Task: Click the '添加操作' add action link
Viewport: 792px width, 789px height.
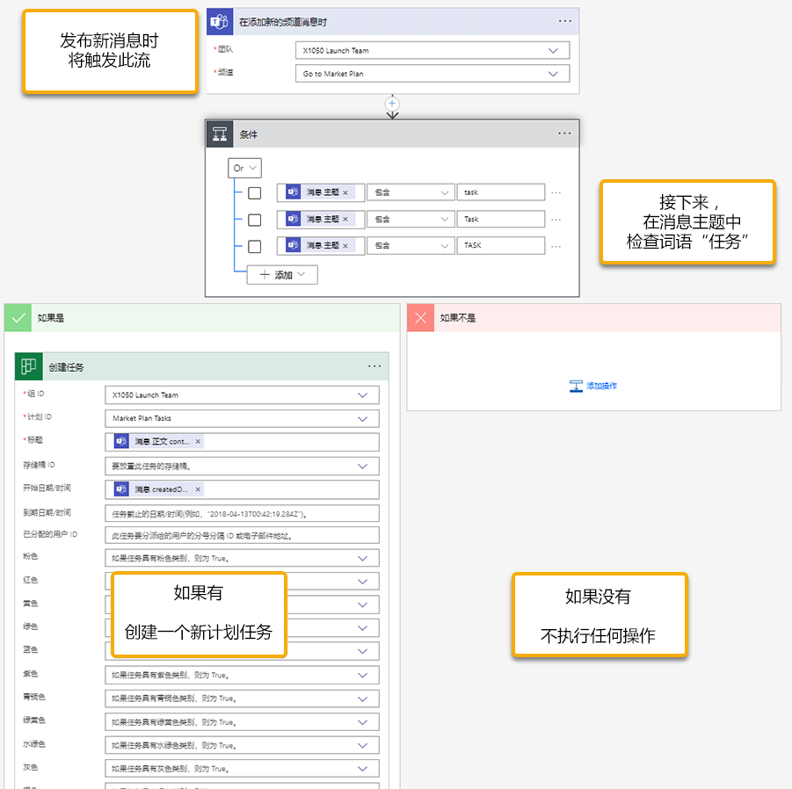Action: point(601,387)
